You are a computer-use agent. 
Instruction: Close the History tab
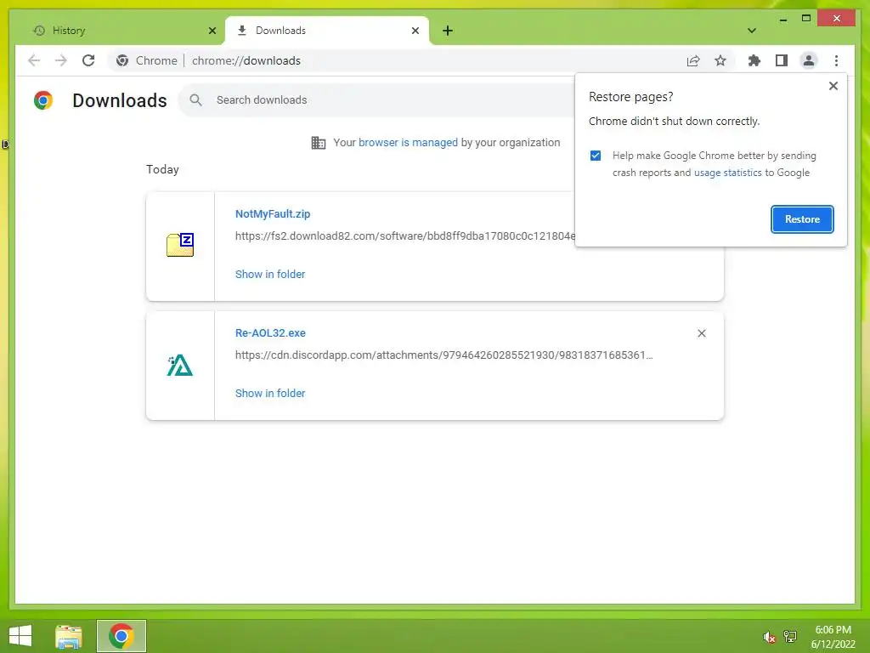tap(212, 31)
